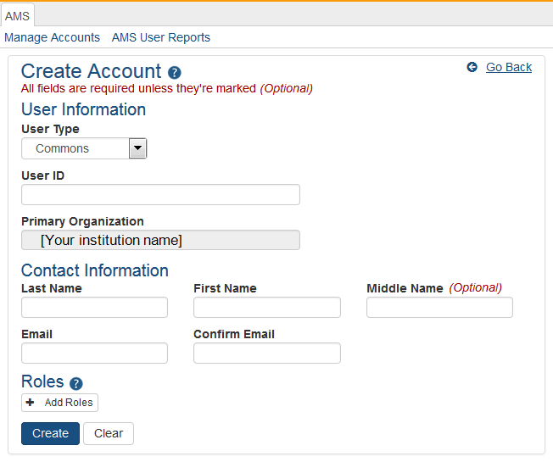Click into the Last Name field
This screenshot has width=553, height=462.
click(x=94, y=308)
